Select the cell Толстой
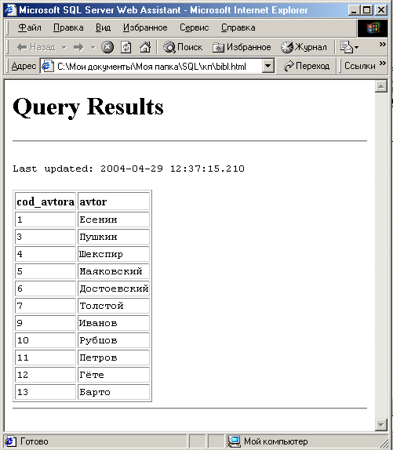The width and height of the screenshot is (393, 450). [114, 306]
